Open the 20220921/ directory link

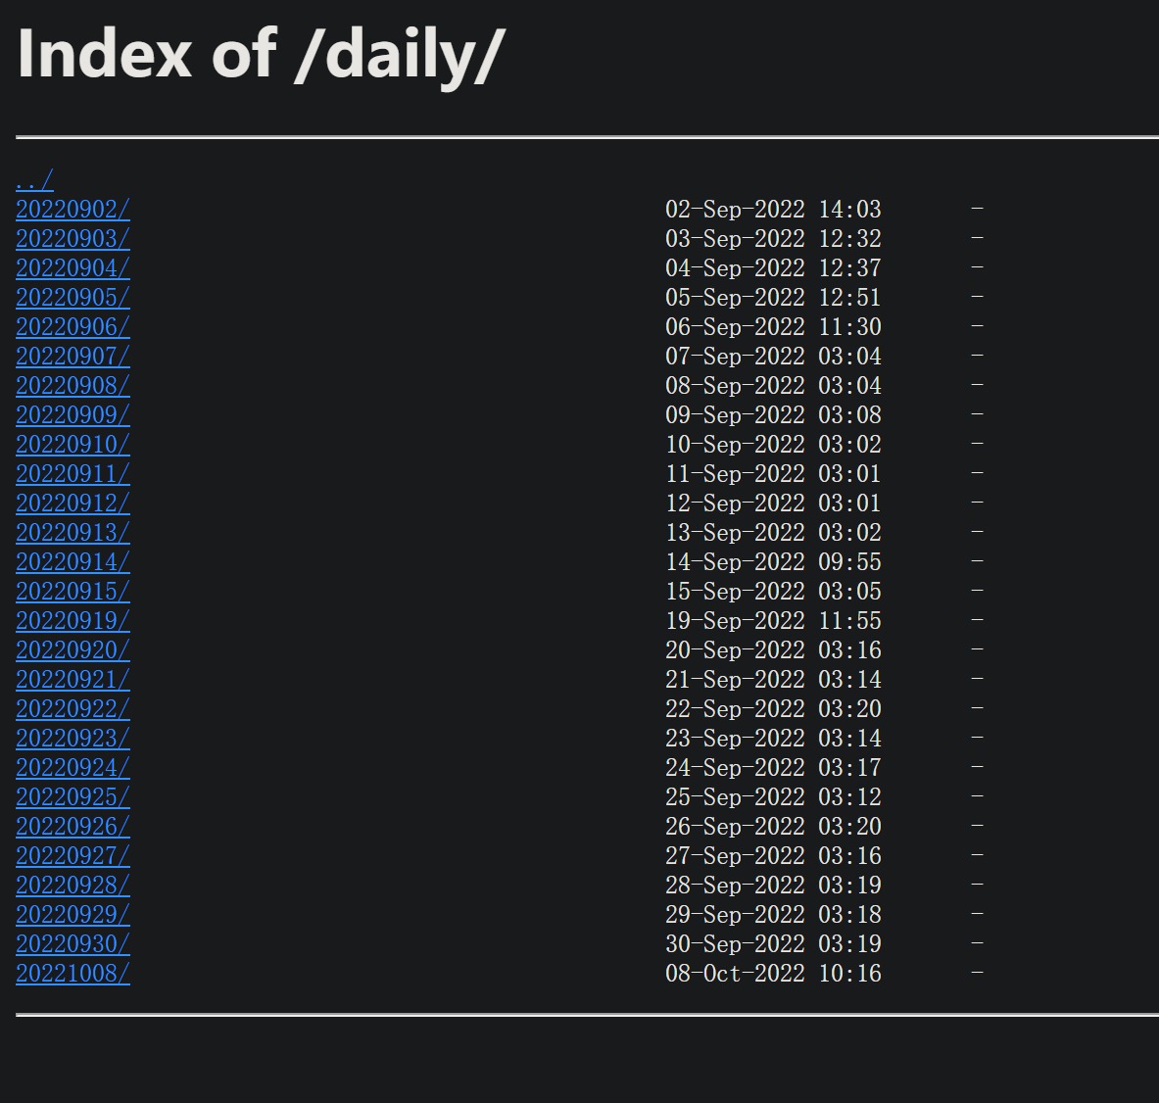pyautogui.click(x=73, y=680)
